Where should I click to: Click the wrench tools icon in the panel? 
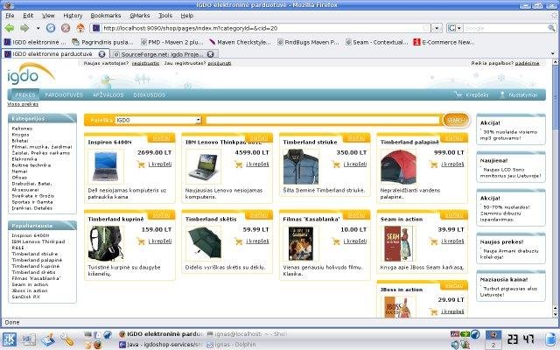tap(66, 339)
